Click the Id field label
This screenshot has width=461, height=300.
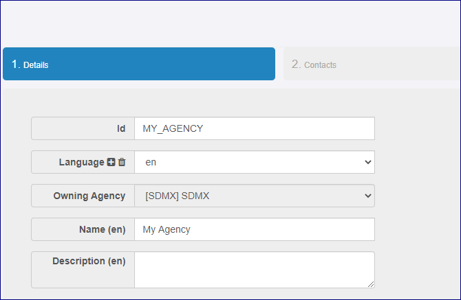(x=121, y=128)
